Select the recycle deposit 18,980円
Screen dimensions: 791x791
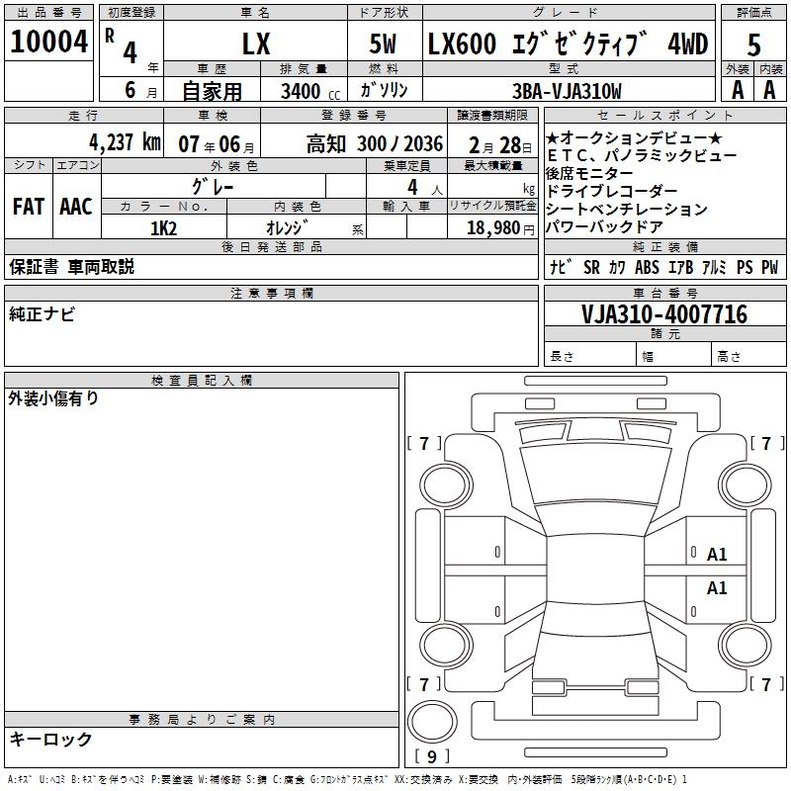(500, 228)
